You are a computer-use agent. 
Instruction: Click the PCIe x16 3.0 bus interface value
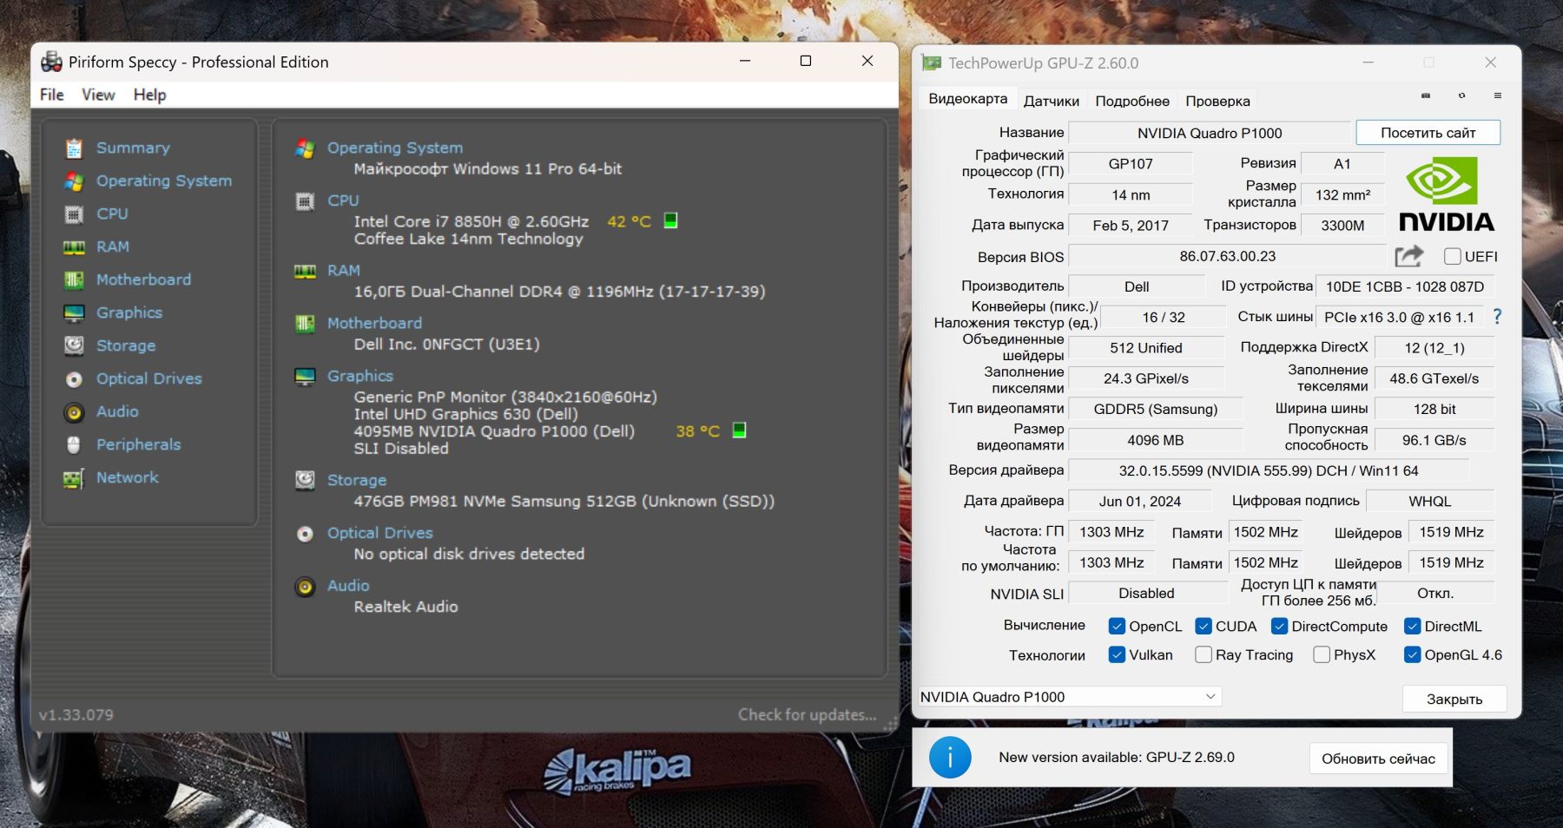1400,317
